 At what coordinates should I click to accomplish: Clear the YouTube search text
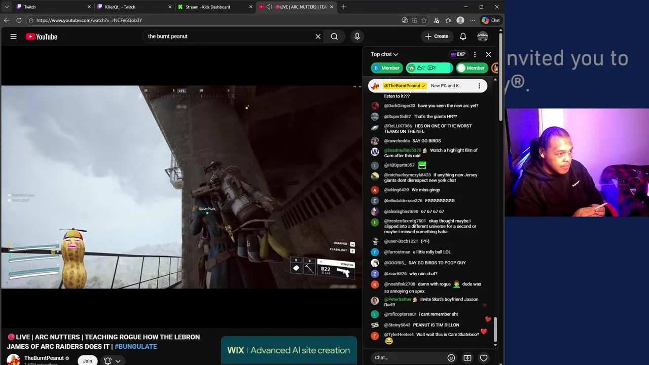pos(318,36)
